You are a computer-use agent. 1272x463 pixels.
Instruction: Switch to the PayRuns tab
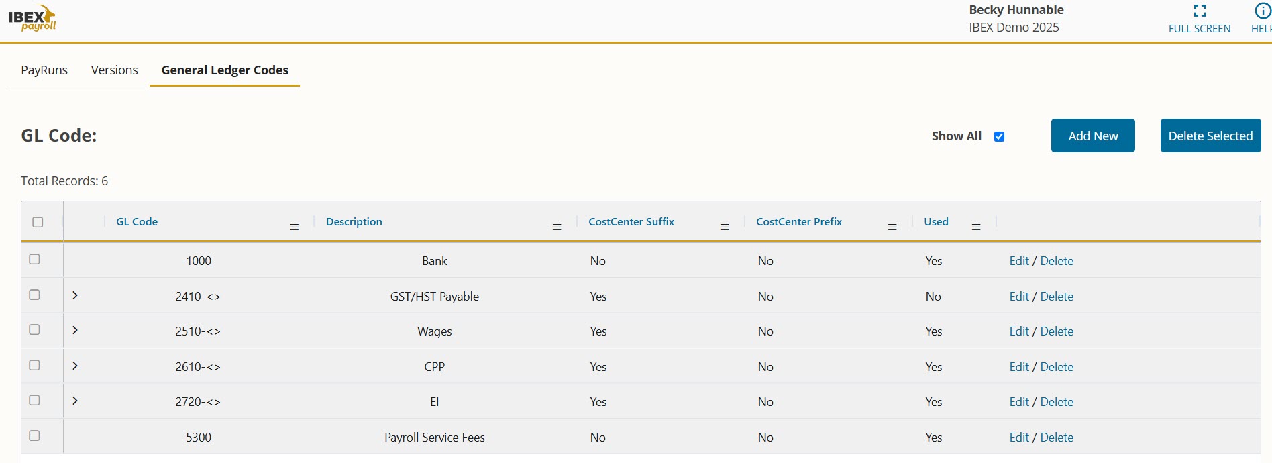(44, 70)
